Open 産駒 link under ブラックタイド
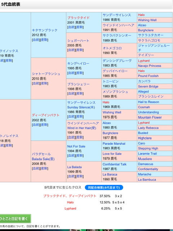 (x=79, y=27)
